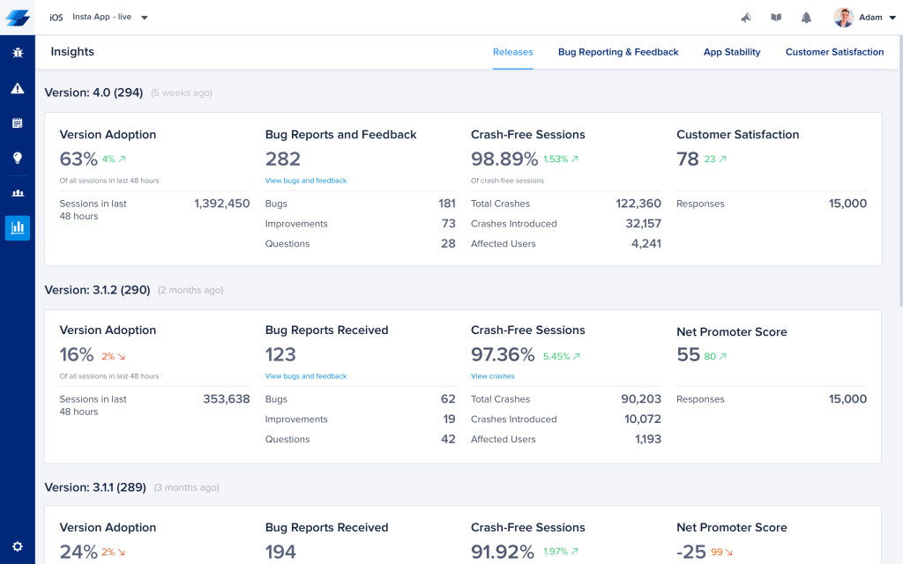Click View crashes link for version 3.1.2
This screenshot has height=564, width=903.
click(492, 376)
